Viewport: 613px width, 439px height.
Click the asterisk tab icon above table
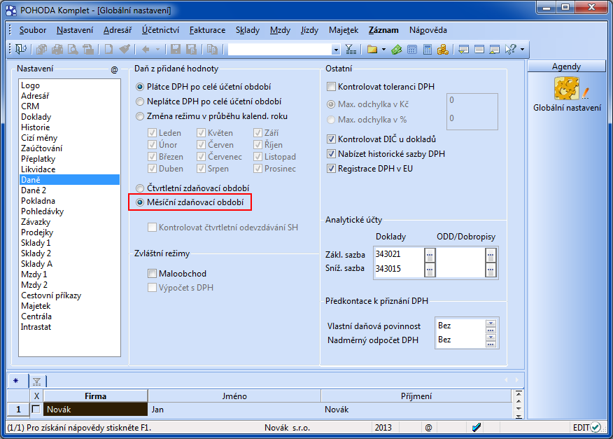click(16, 381)
